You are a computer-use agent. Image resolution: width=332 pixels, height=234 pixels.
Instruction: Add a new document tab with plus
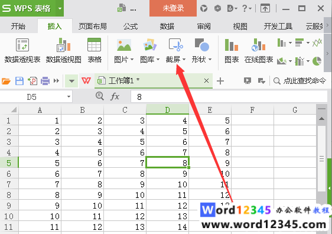tap(220, 81)
